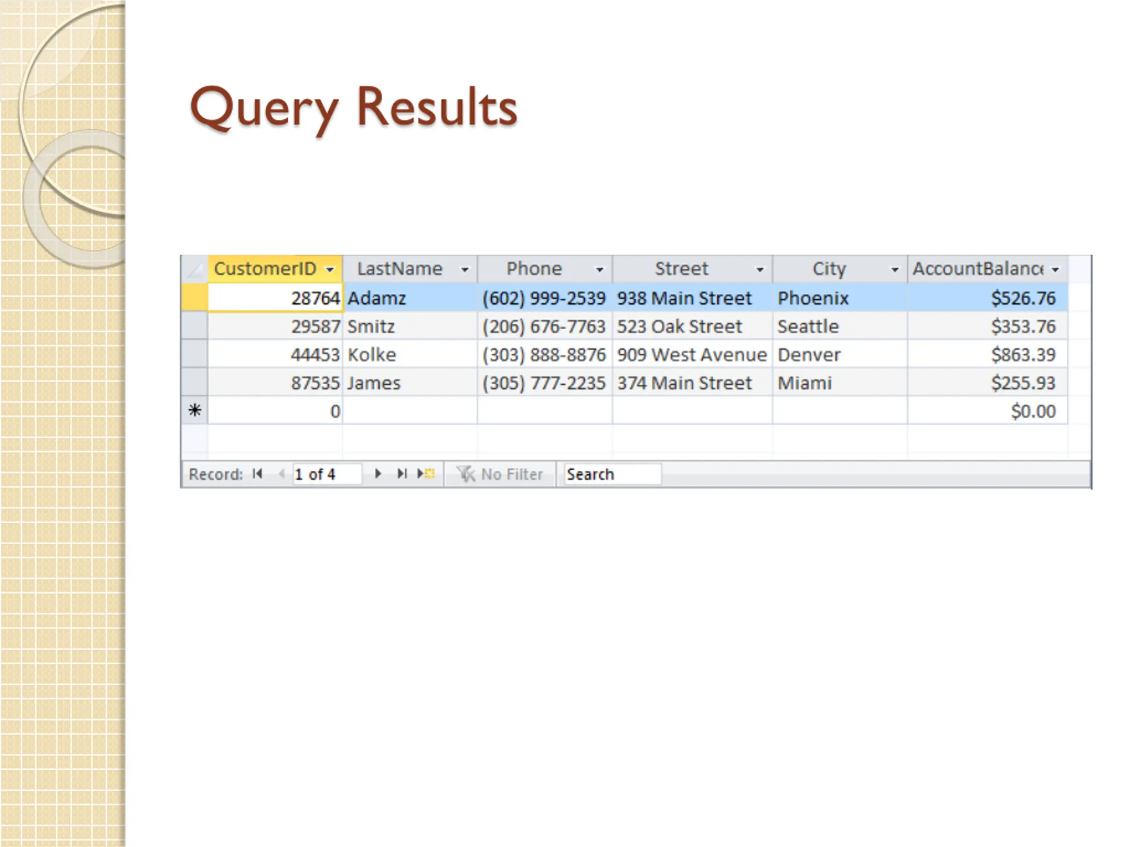
Task: Click balance $526.76
Action: tap(988, 298)
